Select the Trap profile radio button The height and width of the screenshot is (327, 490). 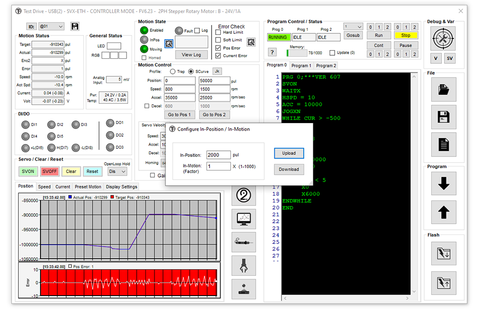tap(173, 71)
